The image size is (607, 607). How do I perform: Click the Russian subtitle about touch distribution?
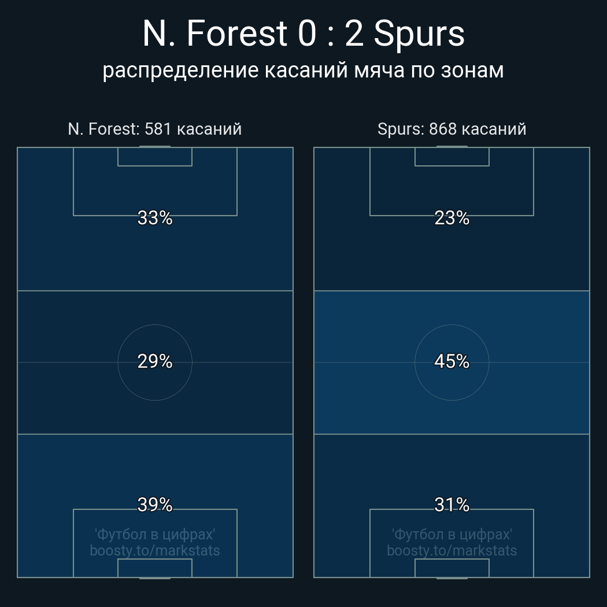[303, 71]
